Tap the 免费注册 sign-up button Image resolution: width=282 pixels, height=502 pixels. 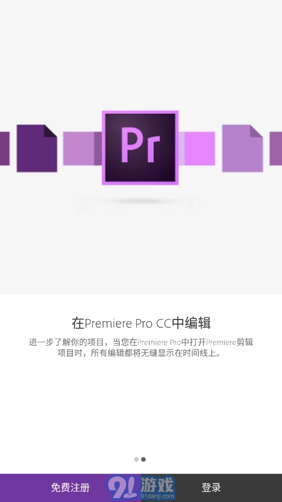(x=70, y=488)
